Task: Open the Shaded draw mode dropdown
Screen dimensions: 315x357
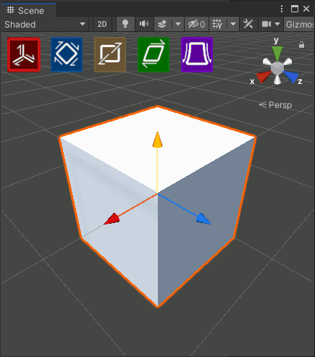Action: coord(45,24)
